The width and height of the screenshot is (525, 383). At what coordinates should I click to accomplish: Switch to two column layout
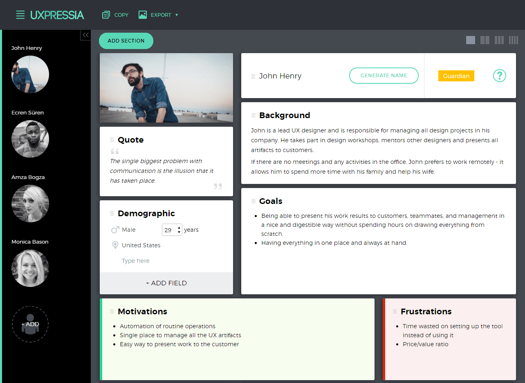point(485,40)
